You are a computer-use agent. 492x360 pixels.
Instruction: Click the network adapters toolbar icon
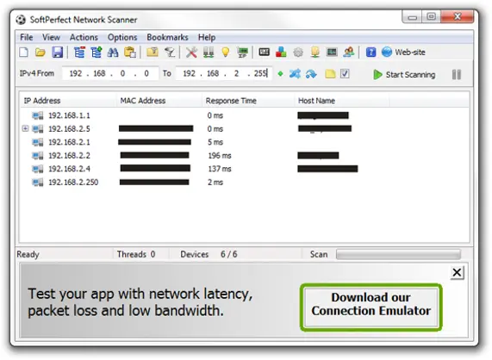(209, 53)
